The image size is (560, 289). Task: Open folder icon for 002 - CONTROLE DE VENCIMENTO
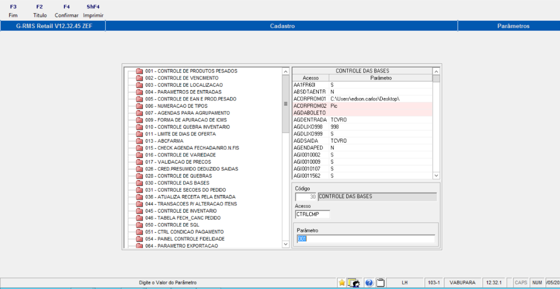(140, 78)
